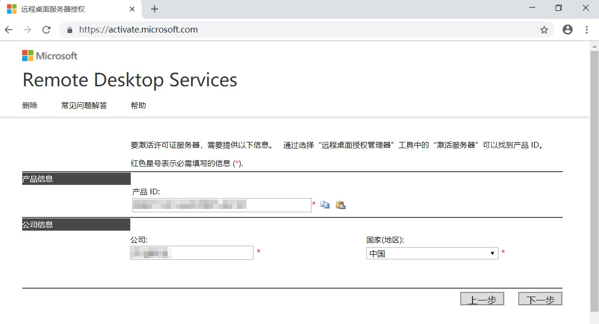Minimize the browser window
This screenshot has height=324, width=599.
(x=532, y=8)
